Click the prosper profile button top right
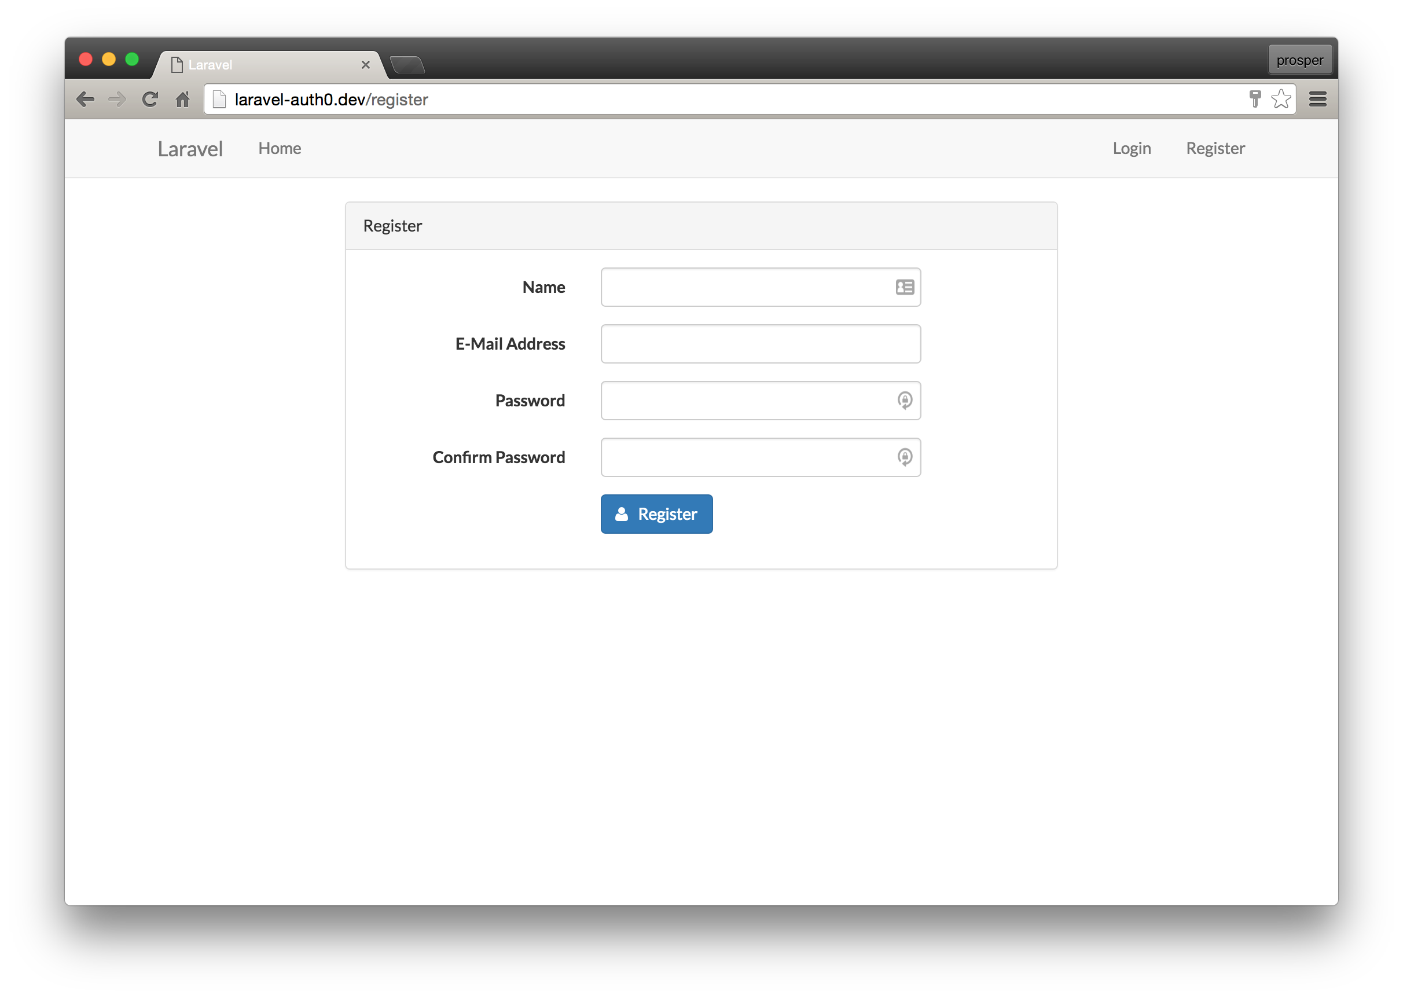Image resolution: width=1403 pixels, height=998 pixels. click(x=1300, y=60)
